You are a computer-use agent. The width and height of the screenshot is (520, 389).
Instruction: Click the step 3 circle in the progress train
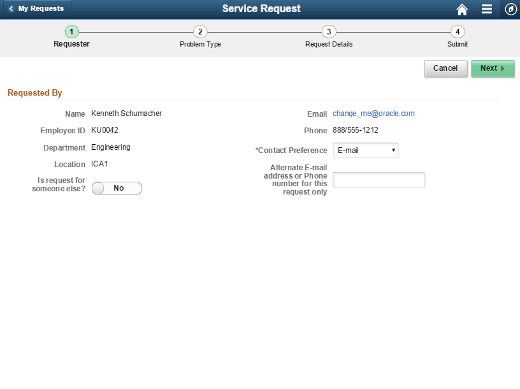pos(329,31)
